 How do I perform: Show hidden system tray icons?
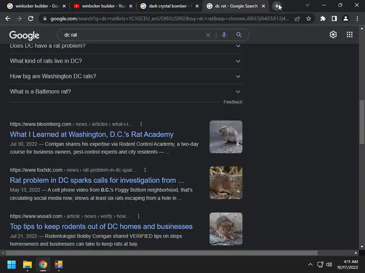[x=310, y=264]
